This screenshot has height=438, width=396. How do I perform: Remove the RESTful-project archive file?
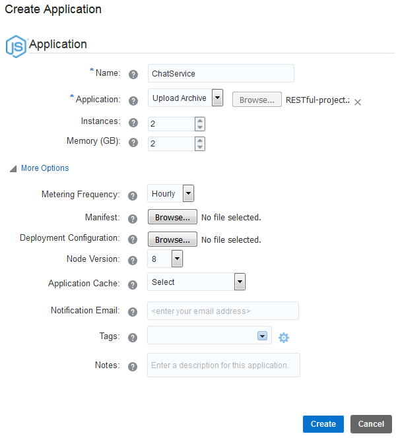(358, 102)
